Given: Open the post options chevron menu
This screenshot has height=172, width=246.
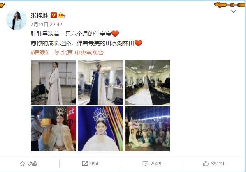Looking at the screenshot, I should pos(234,11).
